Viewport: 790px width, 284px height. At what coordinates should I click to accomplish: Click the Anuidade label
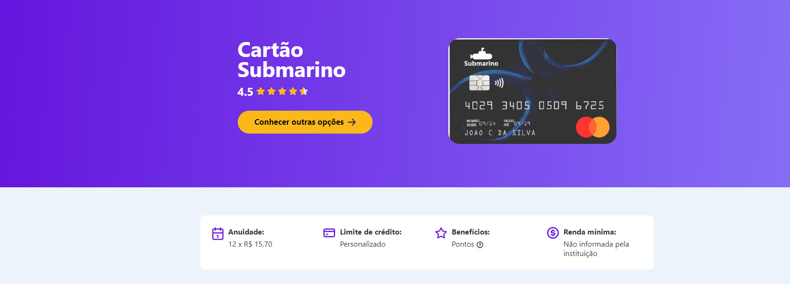[246, 232]
